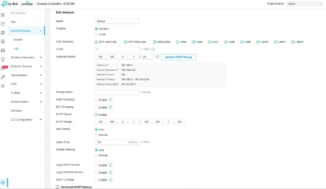Uncheck the DHCP Server Enable checkbox
Viewport: 326px width, 189px height.
pos(96,114)
